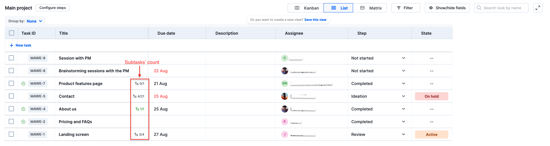Click overdue due date 22 Aug
The height and width of the screenshot is (146, 550).
pos(161,71)
